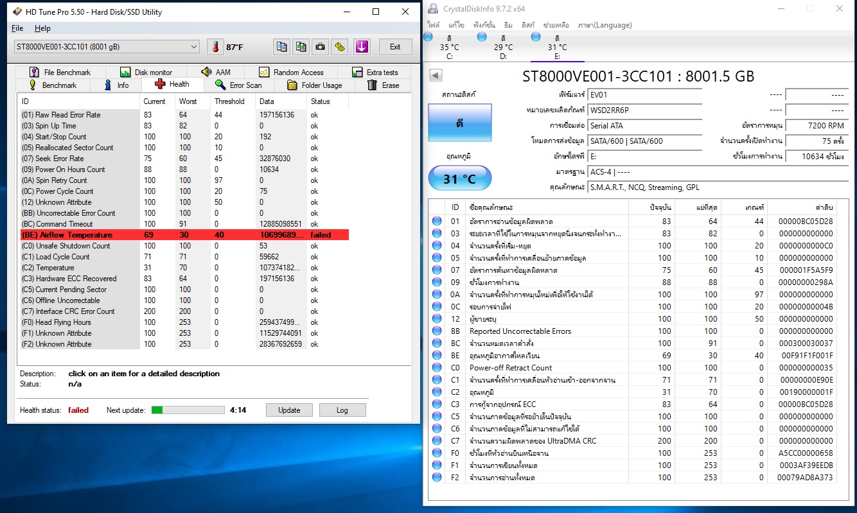Screen dimensions: 857x513
Task: Open the File menu in HD Tune
Action: click(x=17, y=28)
